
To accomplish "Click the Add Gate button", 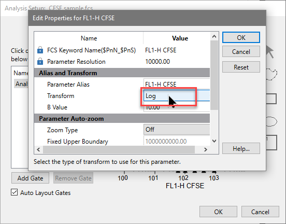I will tap(30, 178).
